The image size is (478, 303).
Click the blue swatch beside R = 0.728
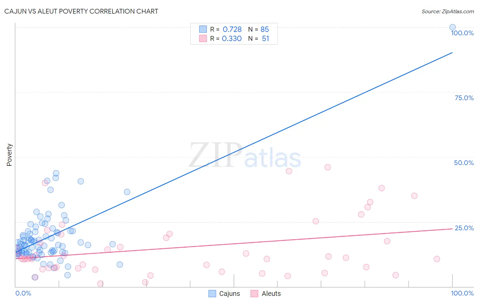click(203, 29)
